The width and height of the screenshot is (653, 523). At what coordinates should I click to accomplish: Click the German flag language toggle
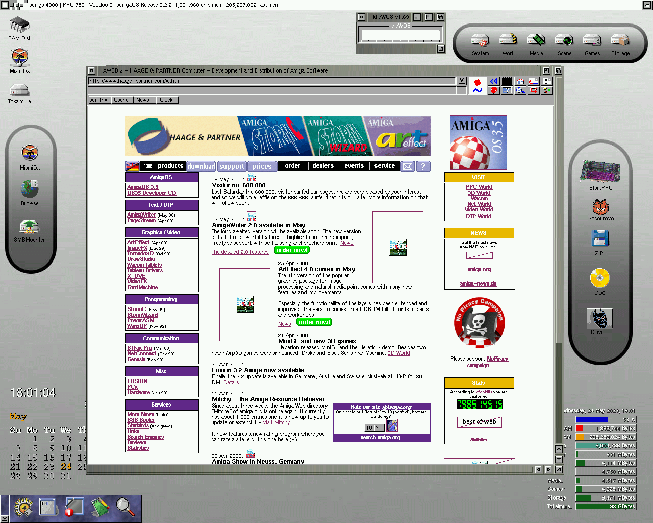pyautogui.click(x=132, y=166)
